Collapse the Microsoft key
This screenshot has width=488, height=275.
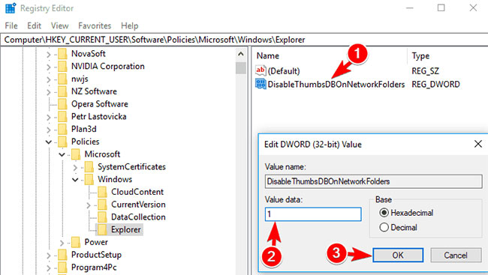[x=62, y=154]
